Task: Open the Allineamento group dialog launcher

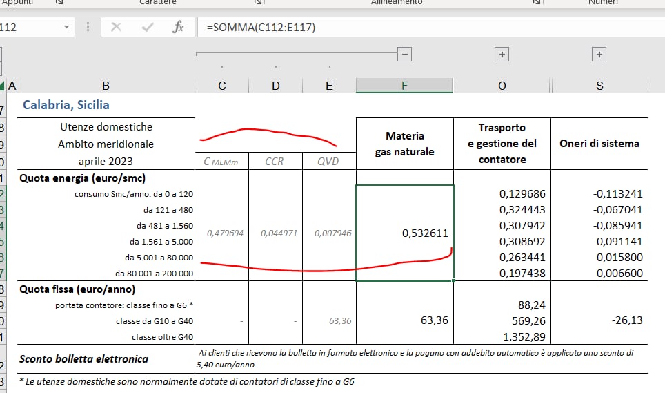Action: tap(536, 3)
